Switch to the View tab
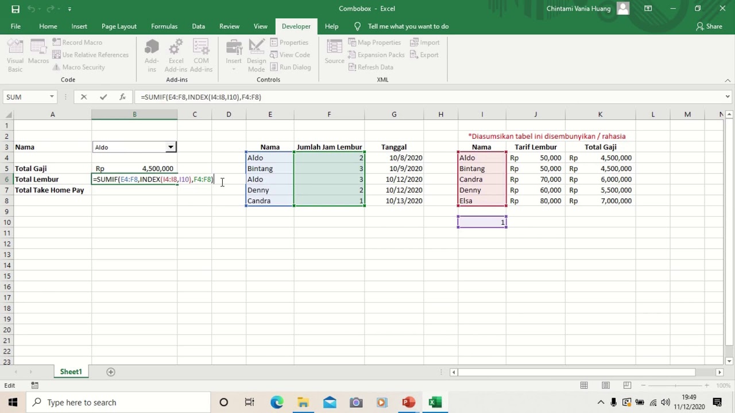Screen dimensions: 735x413 261,26
